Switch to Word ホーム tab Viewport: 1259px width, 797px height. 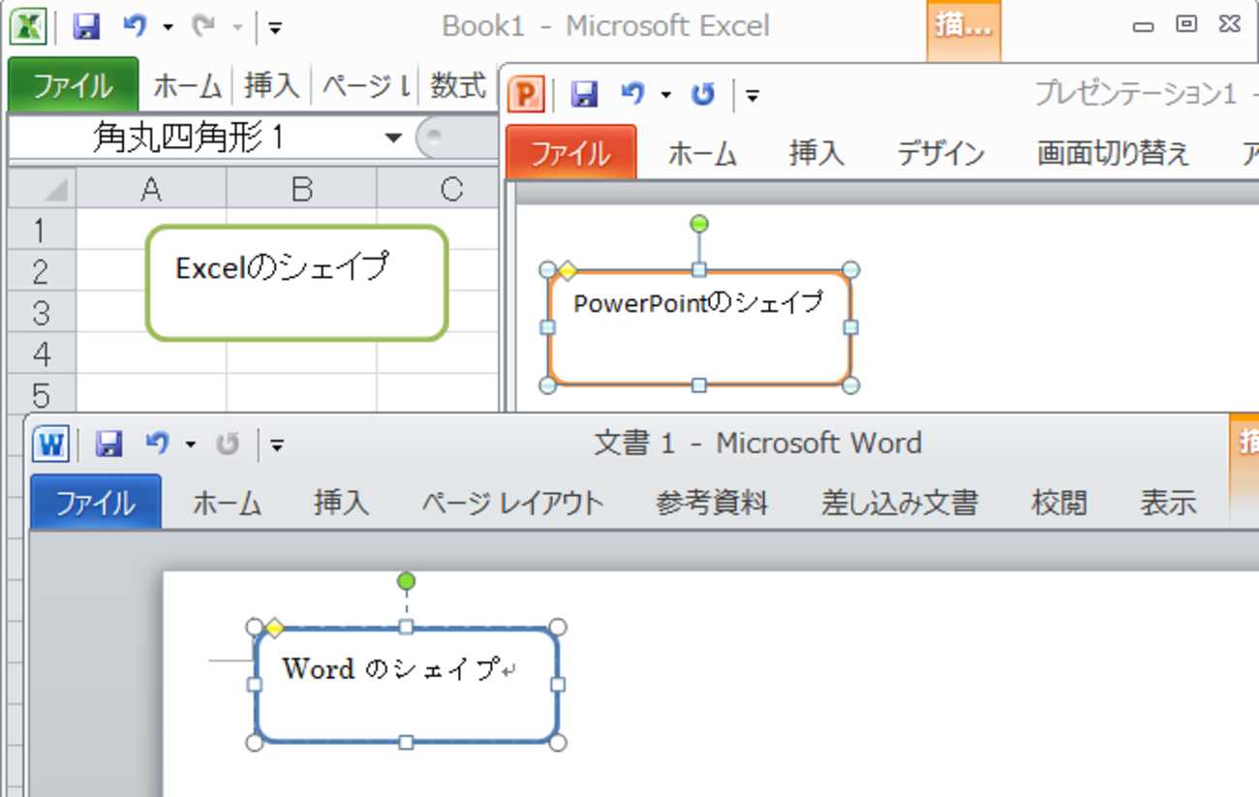coord(228,503)
